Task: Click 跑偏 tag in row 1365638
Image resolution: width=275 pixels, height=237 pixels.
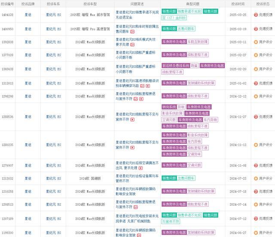Action: click(x=194, y=66)
